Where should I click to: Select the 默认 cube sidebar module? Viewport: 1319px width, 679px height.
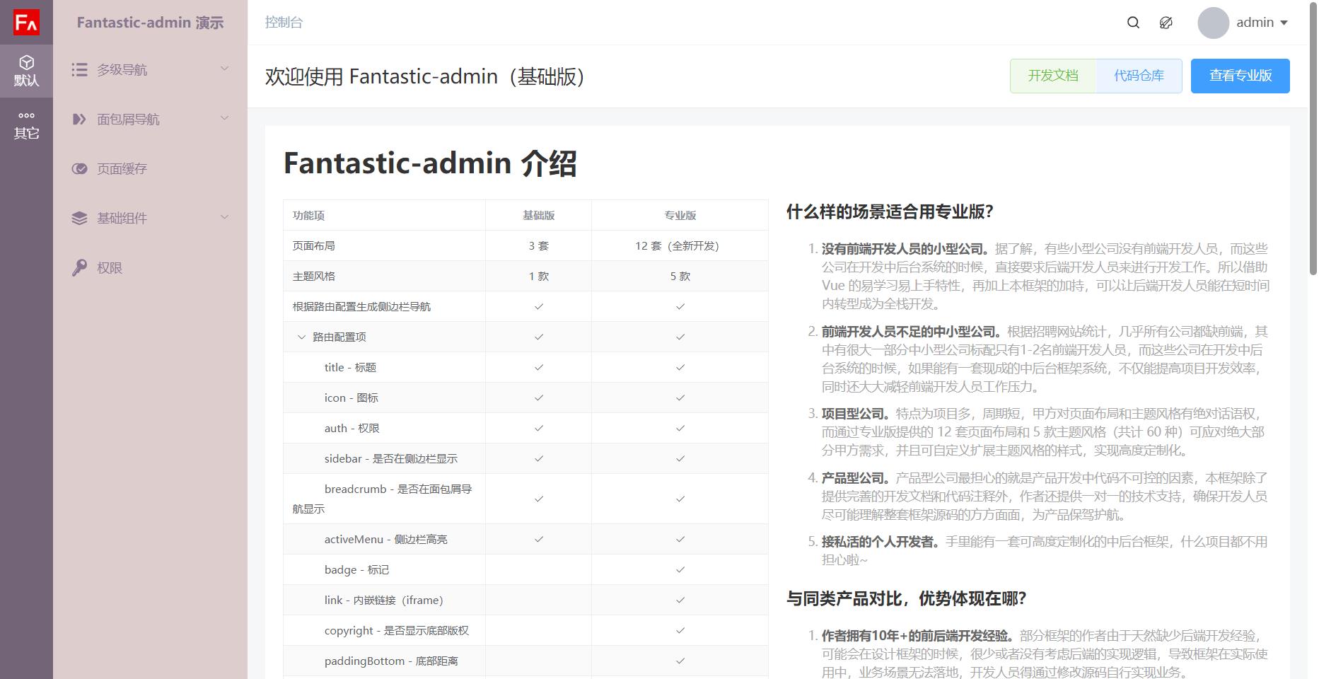coord(26,71)
